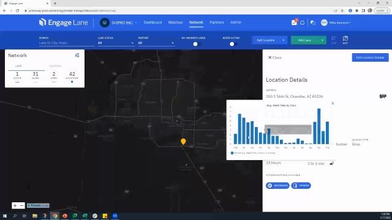Screen dimensions: 392x220
Task: Go to the Partners tab
Action: [x=217, y=23]
